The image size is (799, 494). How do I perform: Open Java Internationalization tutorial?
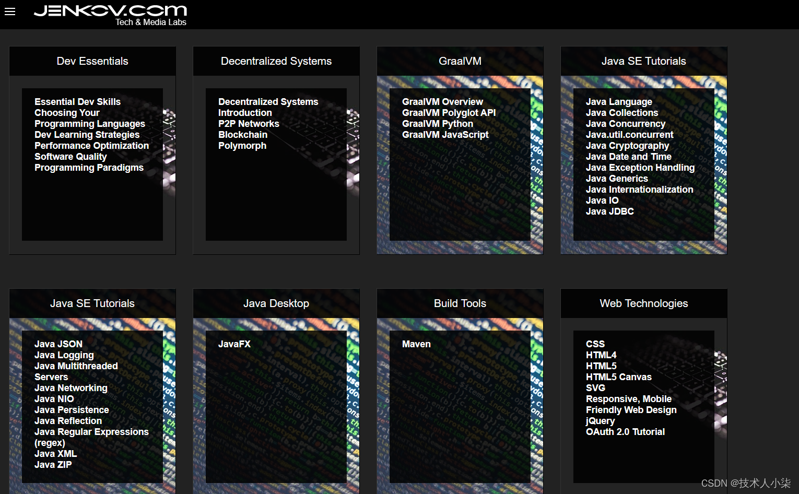tap(640, 190)
